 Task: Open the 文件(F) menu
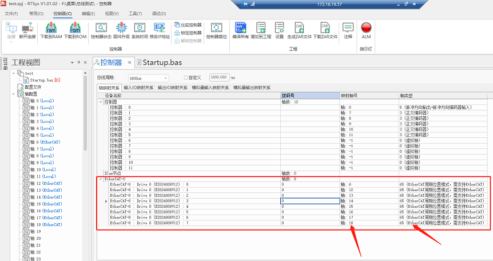click(11, 14)
